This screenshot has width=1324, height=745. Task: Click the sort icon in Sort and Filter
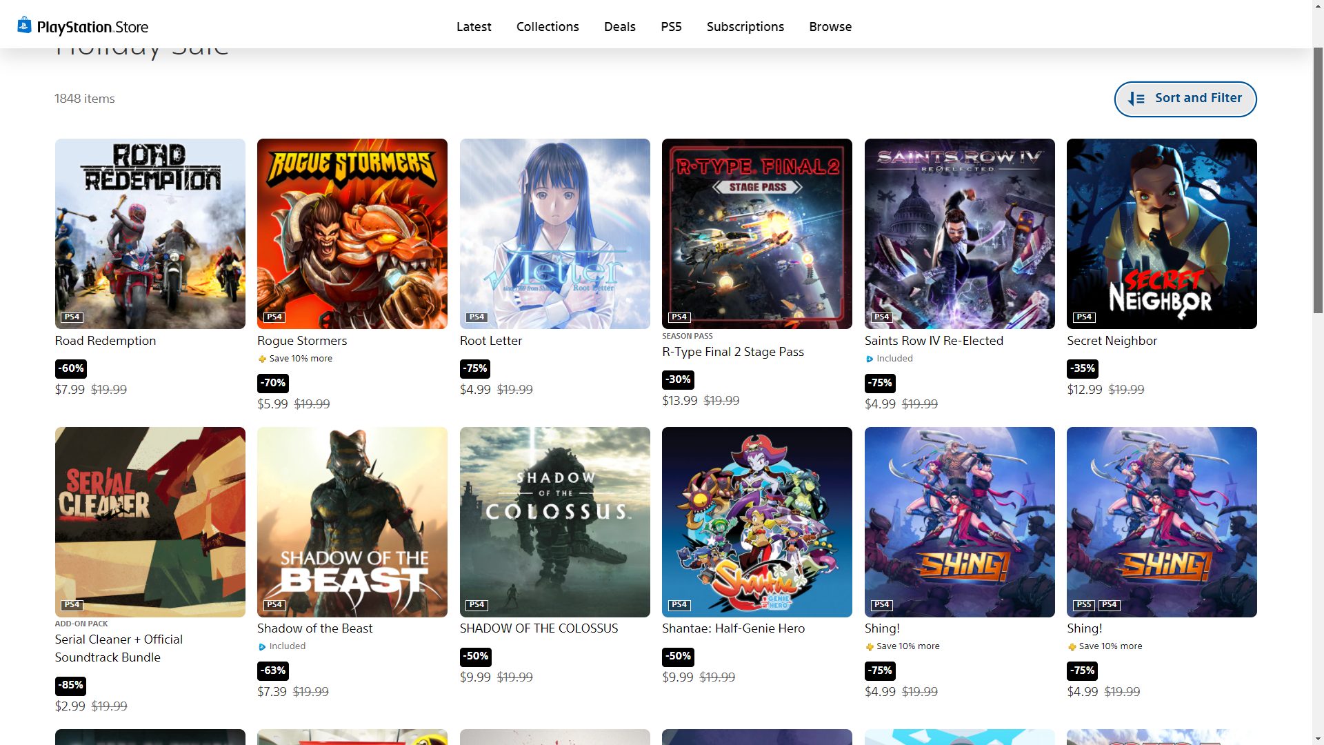tap(1136, 99)
